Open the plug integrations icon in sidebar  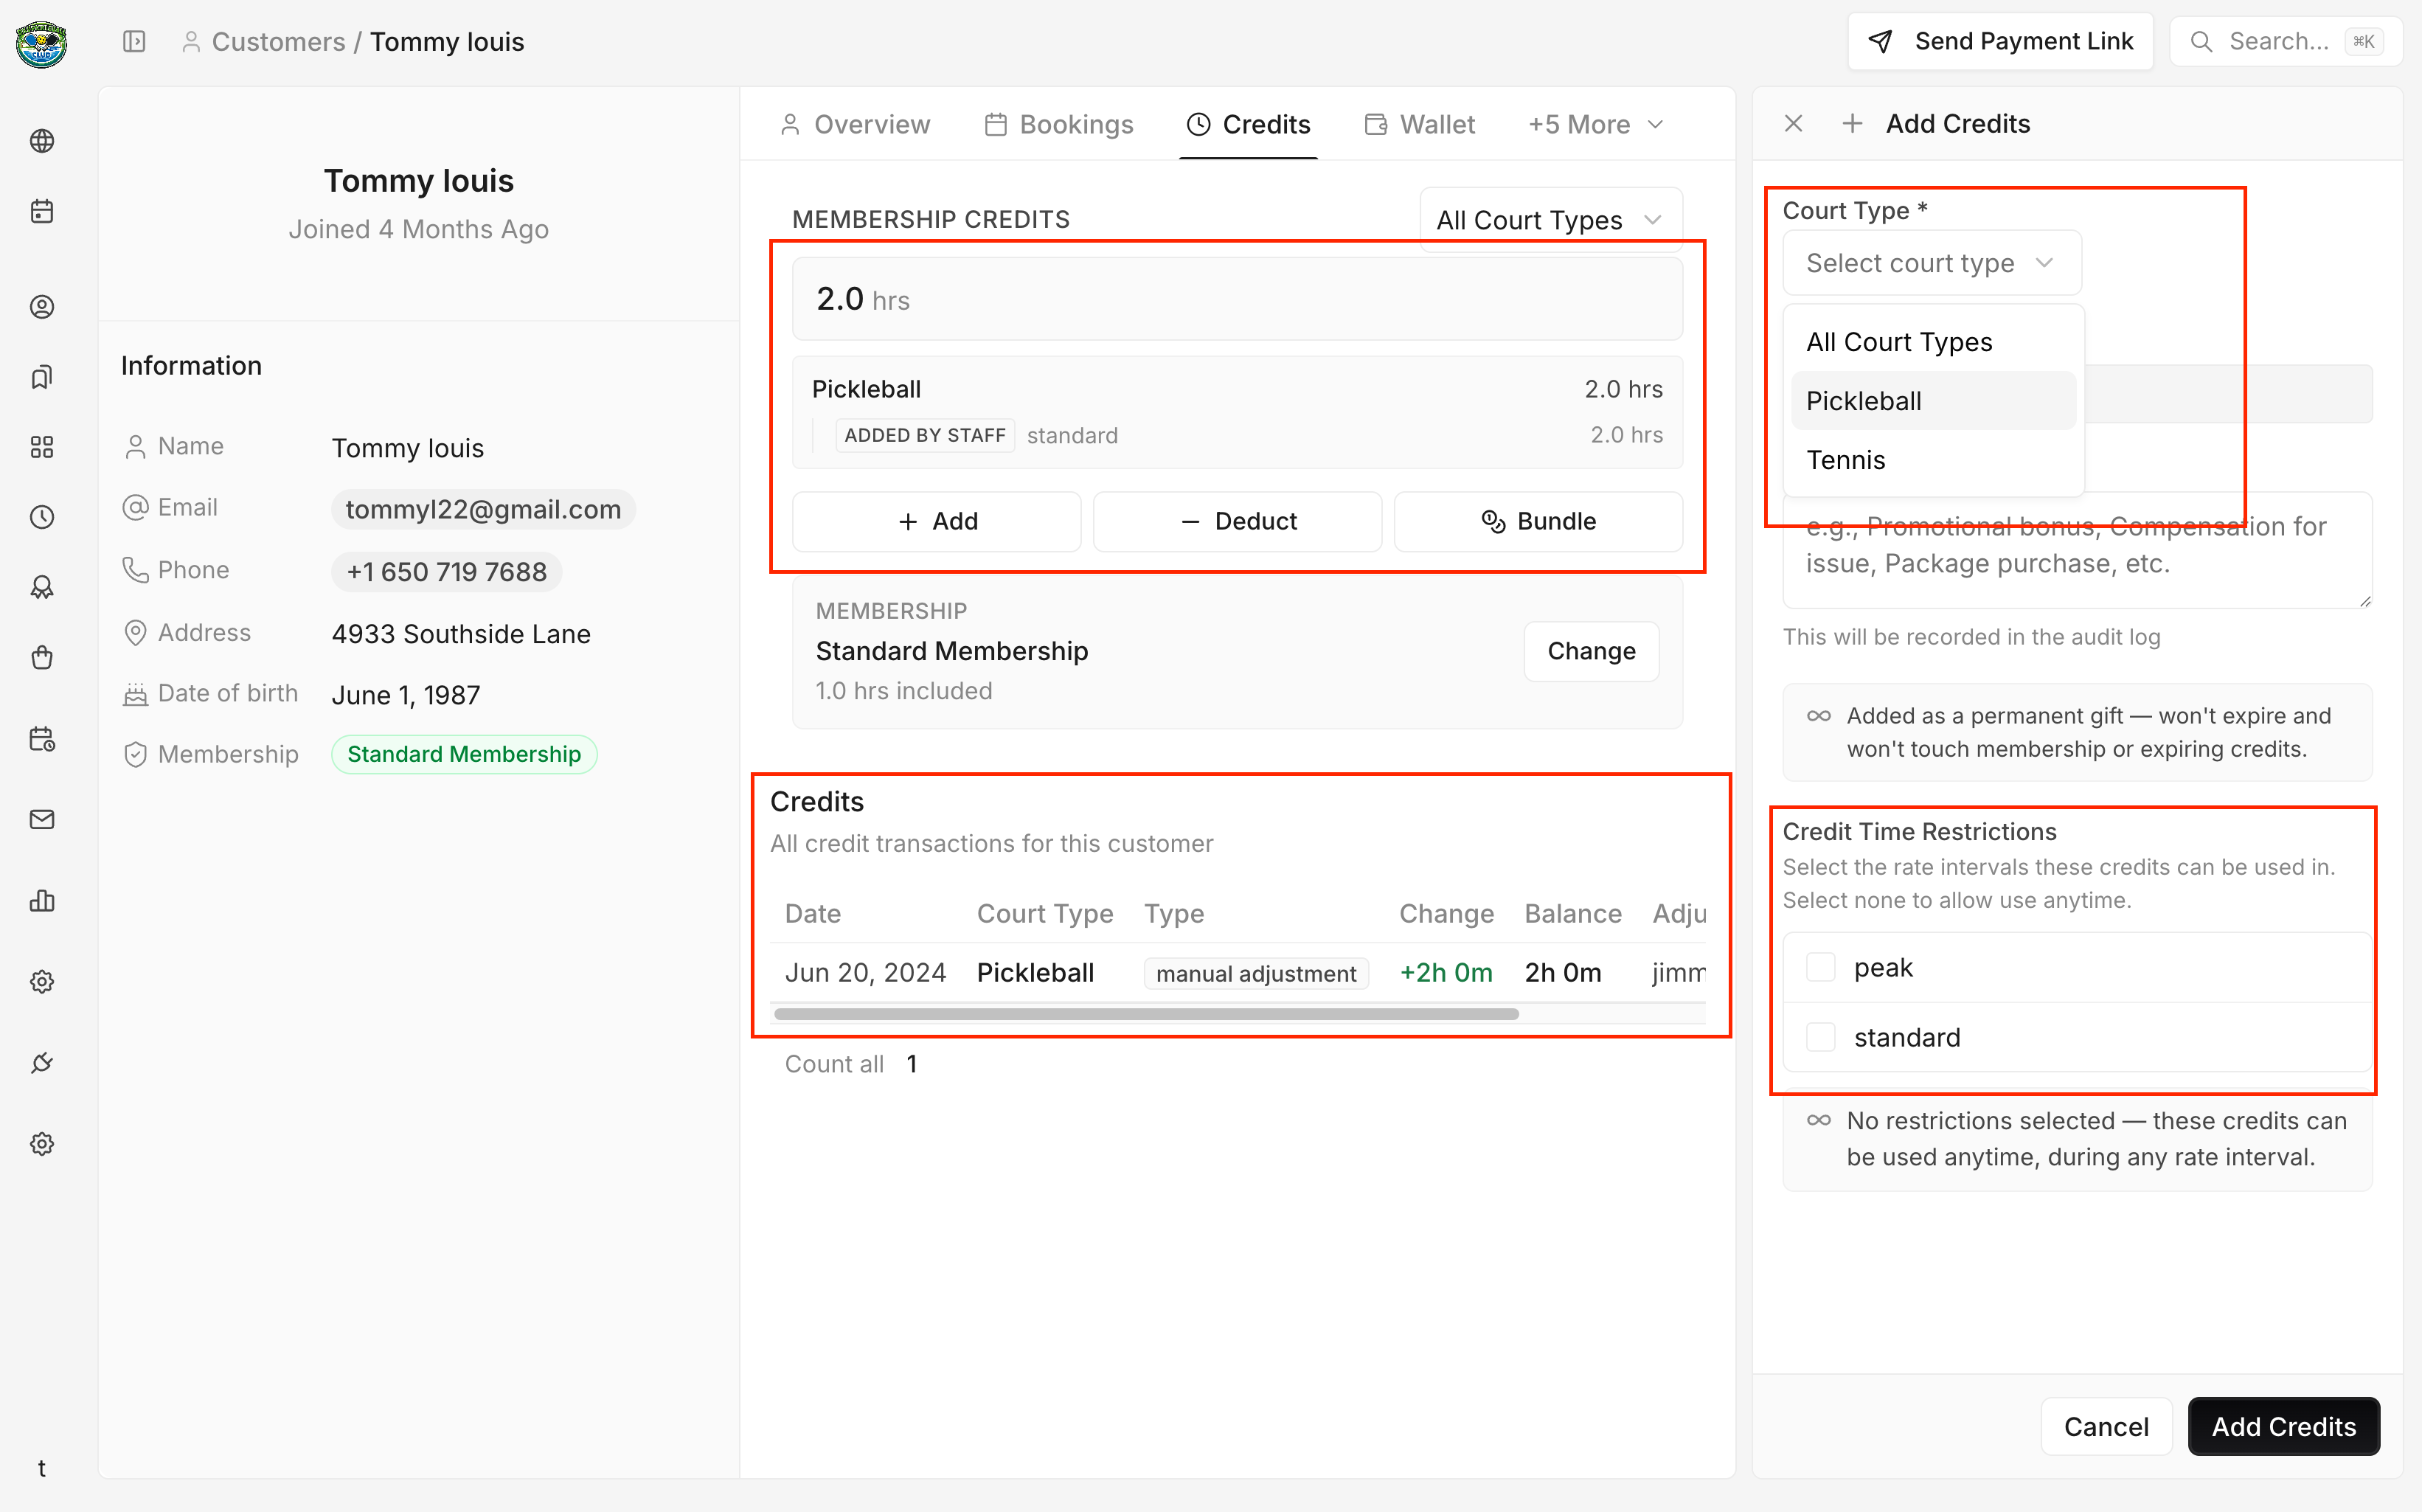pyautogui.click(x=42, y=1063)
